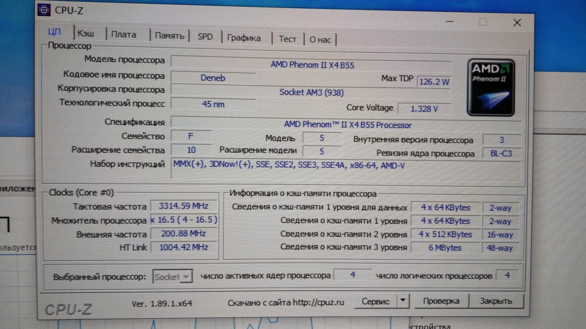Click the Внутренняя версия процессора value 3
Viewport: 586px width, 329px height.
point(501,140)
